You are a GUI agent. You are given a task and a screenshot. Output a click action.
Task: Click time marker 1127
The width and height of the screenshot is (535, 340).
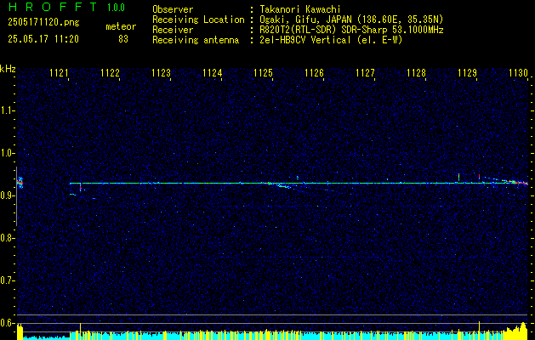(x=365, y=73)
